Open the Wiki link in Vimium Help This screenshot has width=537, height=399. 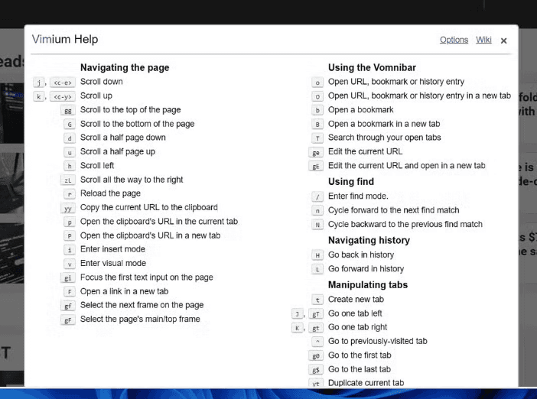483,40
